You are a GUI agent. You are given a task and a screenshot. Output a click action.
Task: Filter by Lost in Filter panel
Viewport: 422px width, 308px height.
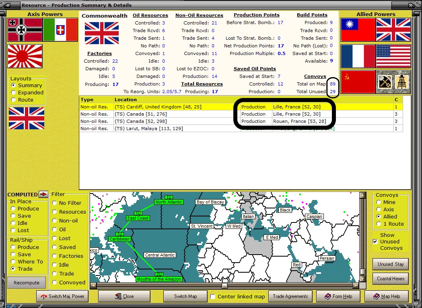(62, 238)
